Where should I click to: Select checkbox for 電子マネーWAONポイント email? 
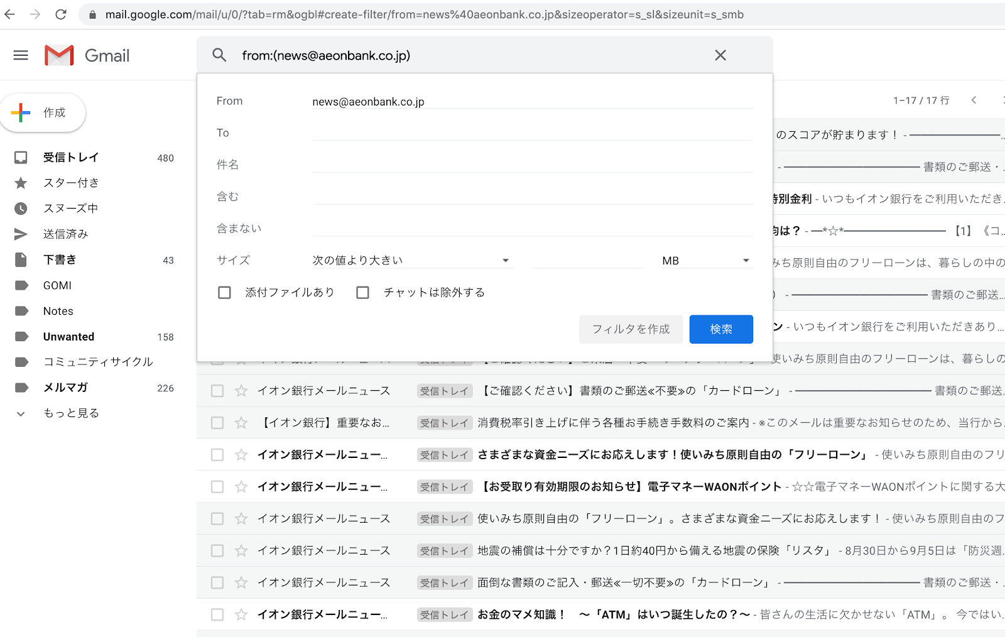[x=217, y=487]
